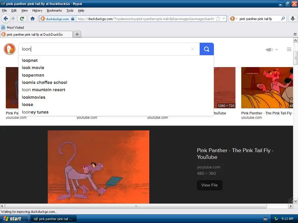This screenshot has height=223, width=298.
Task: Open the DuckDuckGo hamburger menu
Action: tap(289, 49)
